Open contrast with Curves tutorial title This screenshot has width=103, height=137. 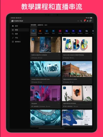[40, 79]
